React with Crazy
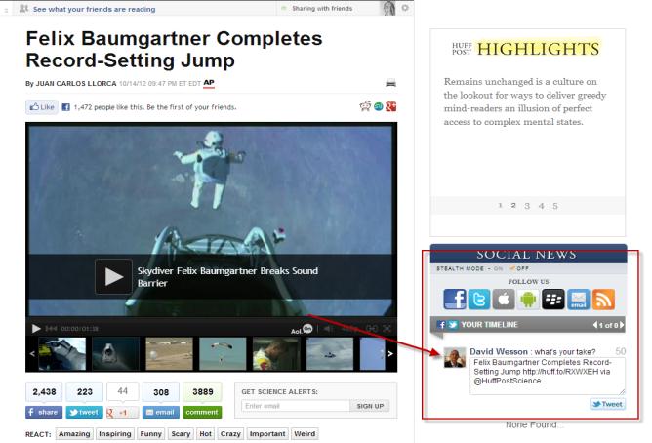This screenshot has width=652, height=443. coord(230,434)
